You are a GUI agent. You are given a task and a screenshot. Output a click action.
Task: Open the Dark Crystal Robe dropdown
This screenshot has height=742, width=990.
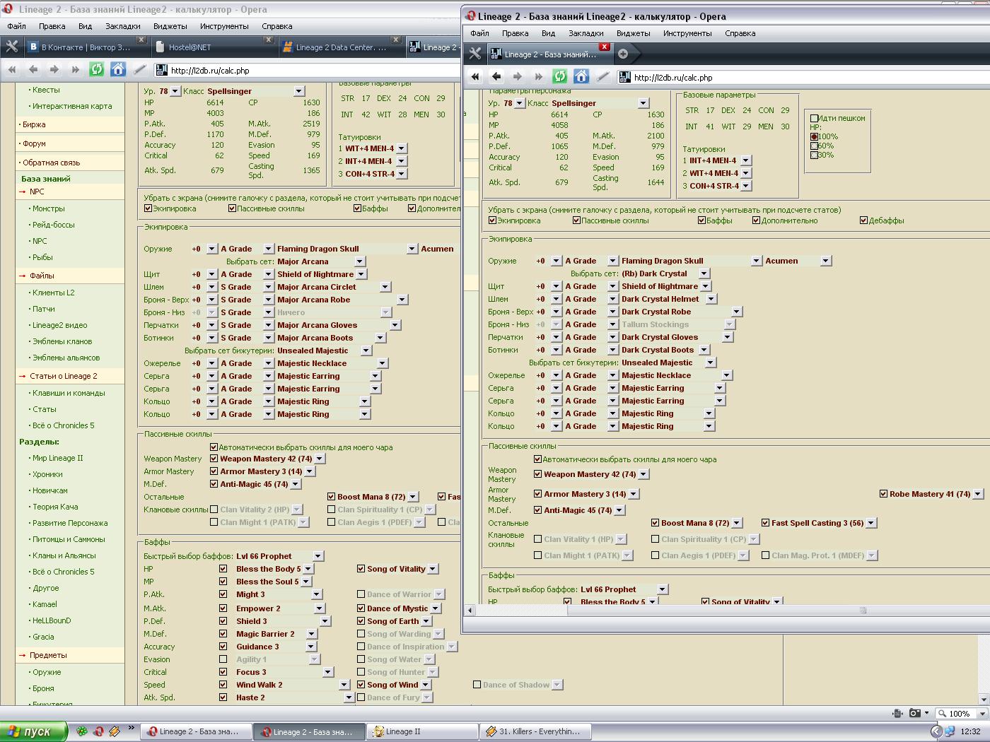pyautogui.click(x=736, y=312)
